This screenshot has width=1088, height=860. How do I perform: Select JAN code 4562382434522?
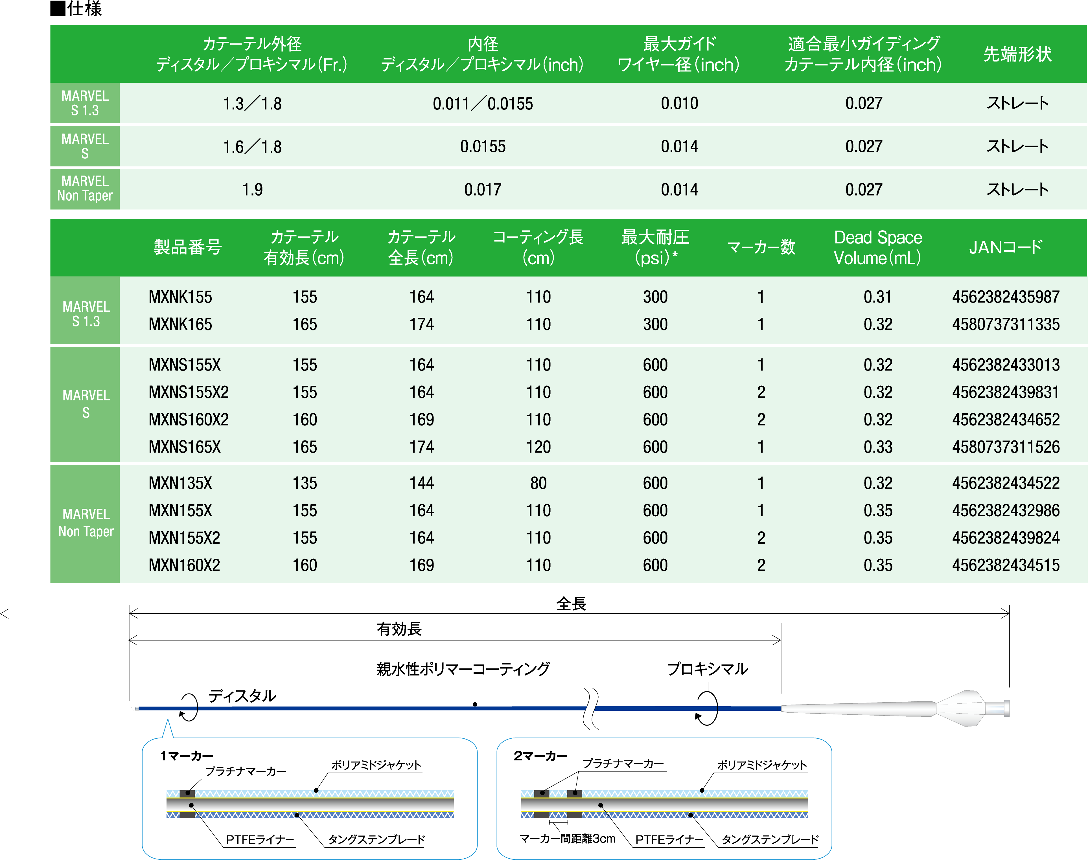coord(1005,483)
